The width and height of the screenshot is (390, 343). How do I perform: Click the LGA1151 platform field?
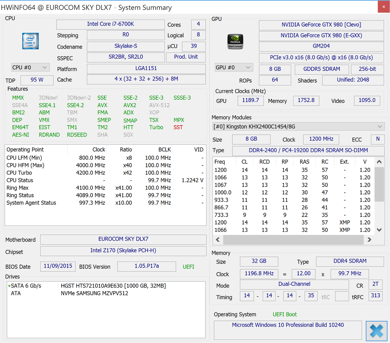[x=146, y=69]
